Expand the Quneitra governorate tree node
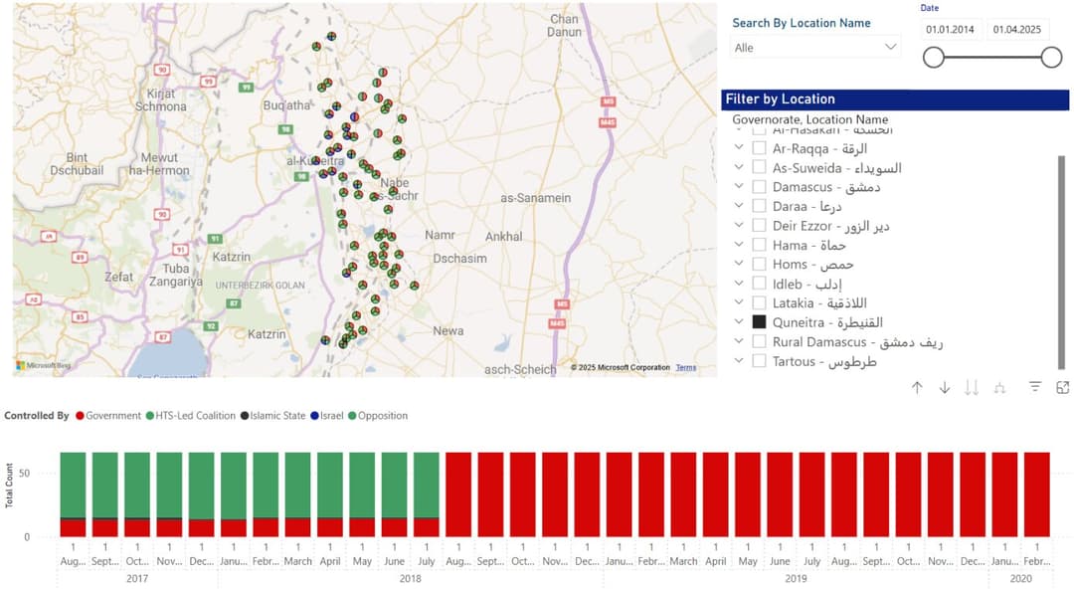 click(738, 322)
